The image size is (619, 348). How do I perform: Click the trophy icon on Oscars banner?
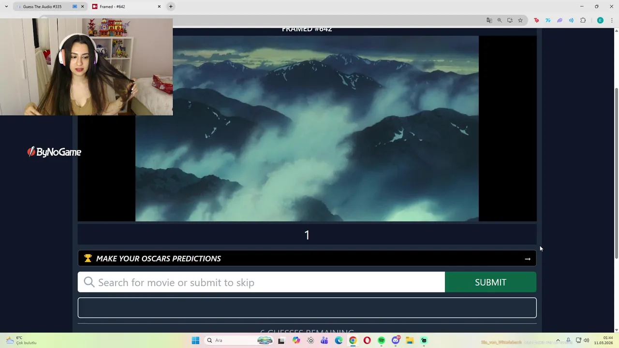88,259
